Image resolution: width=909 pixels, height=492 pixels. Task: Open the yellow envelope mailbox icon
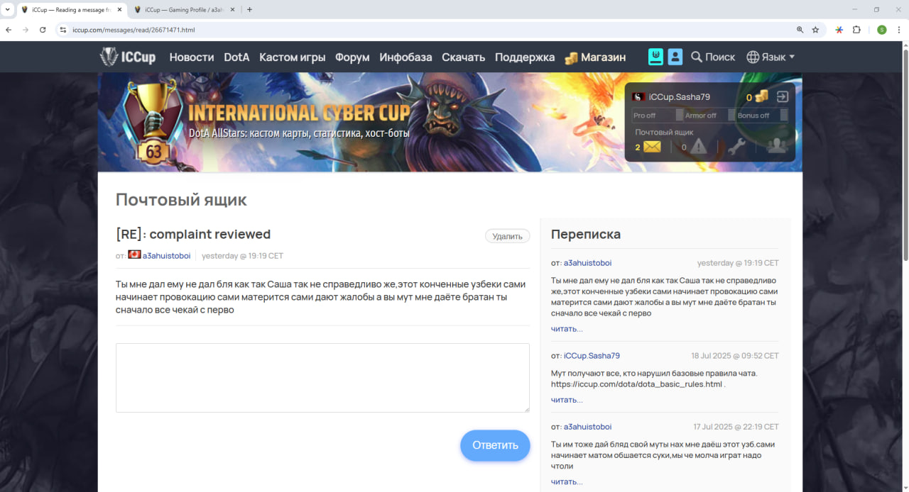tap(652, 147)
